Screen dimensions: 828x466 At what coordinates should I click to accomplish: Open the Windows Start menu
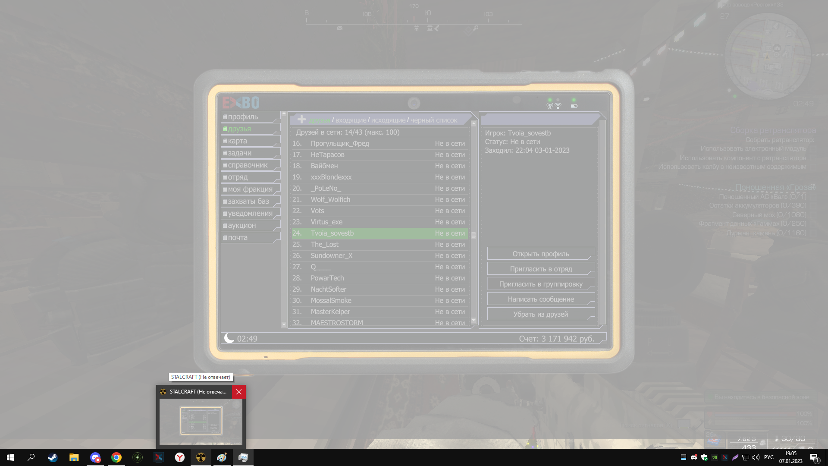[x=10, y=457]
